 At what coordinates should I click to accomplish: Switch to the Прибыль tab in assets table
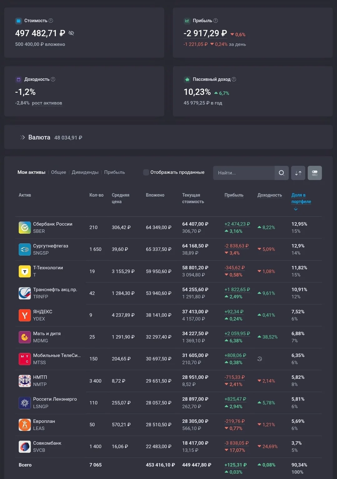pos(115,172)
